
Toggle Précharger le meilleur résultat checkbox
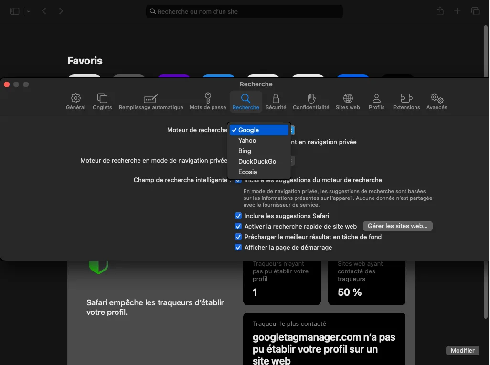[x=238, y=237]
